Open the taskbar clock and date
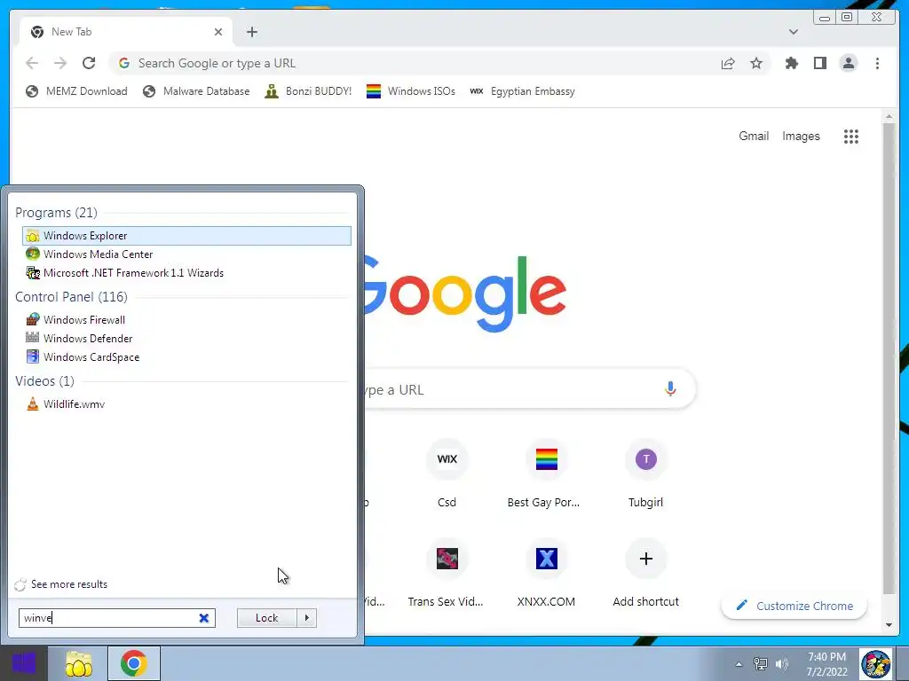The height and width of the screenshot is (681, 909). (x=826, y=664)
